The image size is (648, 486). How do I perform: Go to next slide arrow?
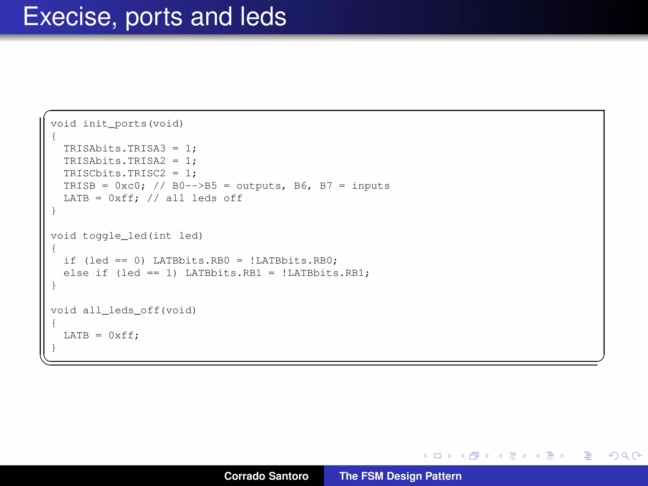tap(450, 456)
